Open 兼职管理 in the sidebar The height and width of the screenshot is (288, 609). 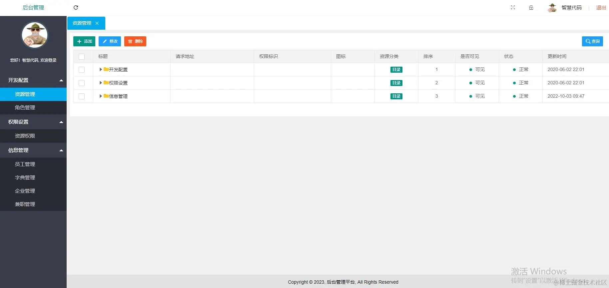pyautogui.click(x=33, y=204)
